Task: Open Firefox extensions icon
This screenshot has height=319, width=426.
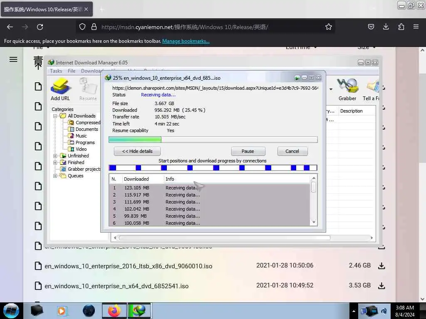Action: coord(401,27)
